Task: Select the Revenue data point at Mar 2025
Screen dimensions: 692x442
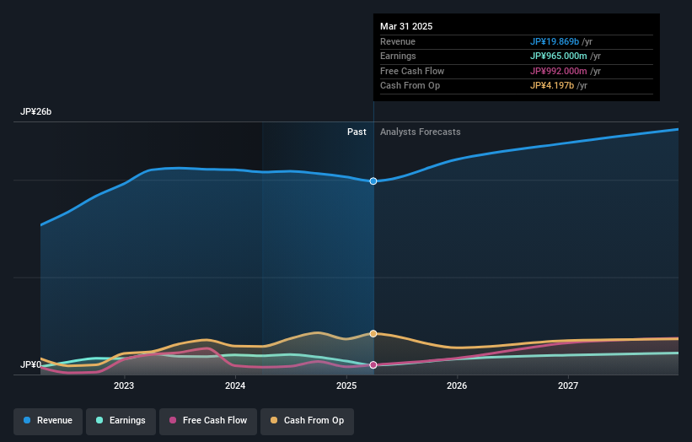Action: pos(373,181)
